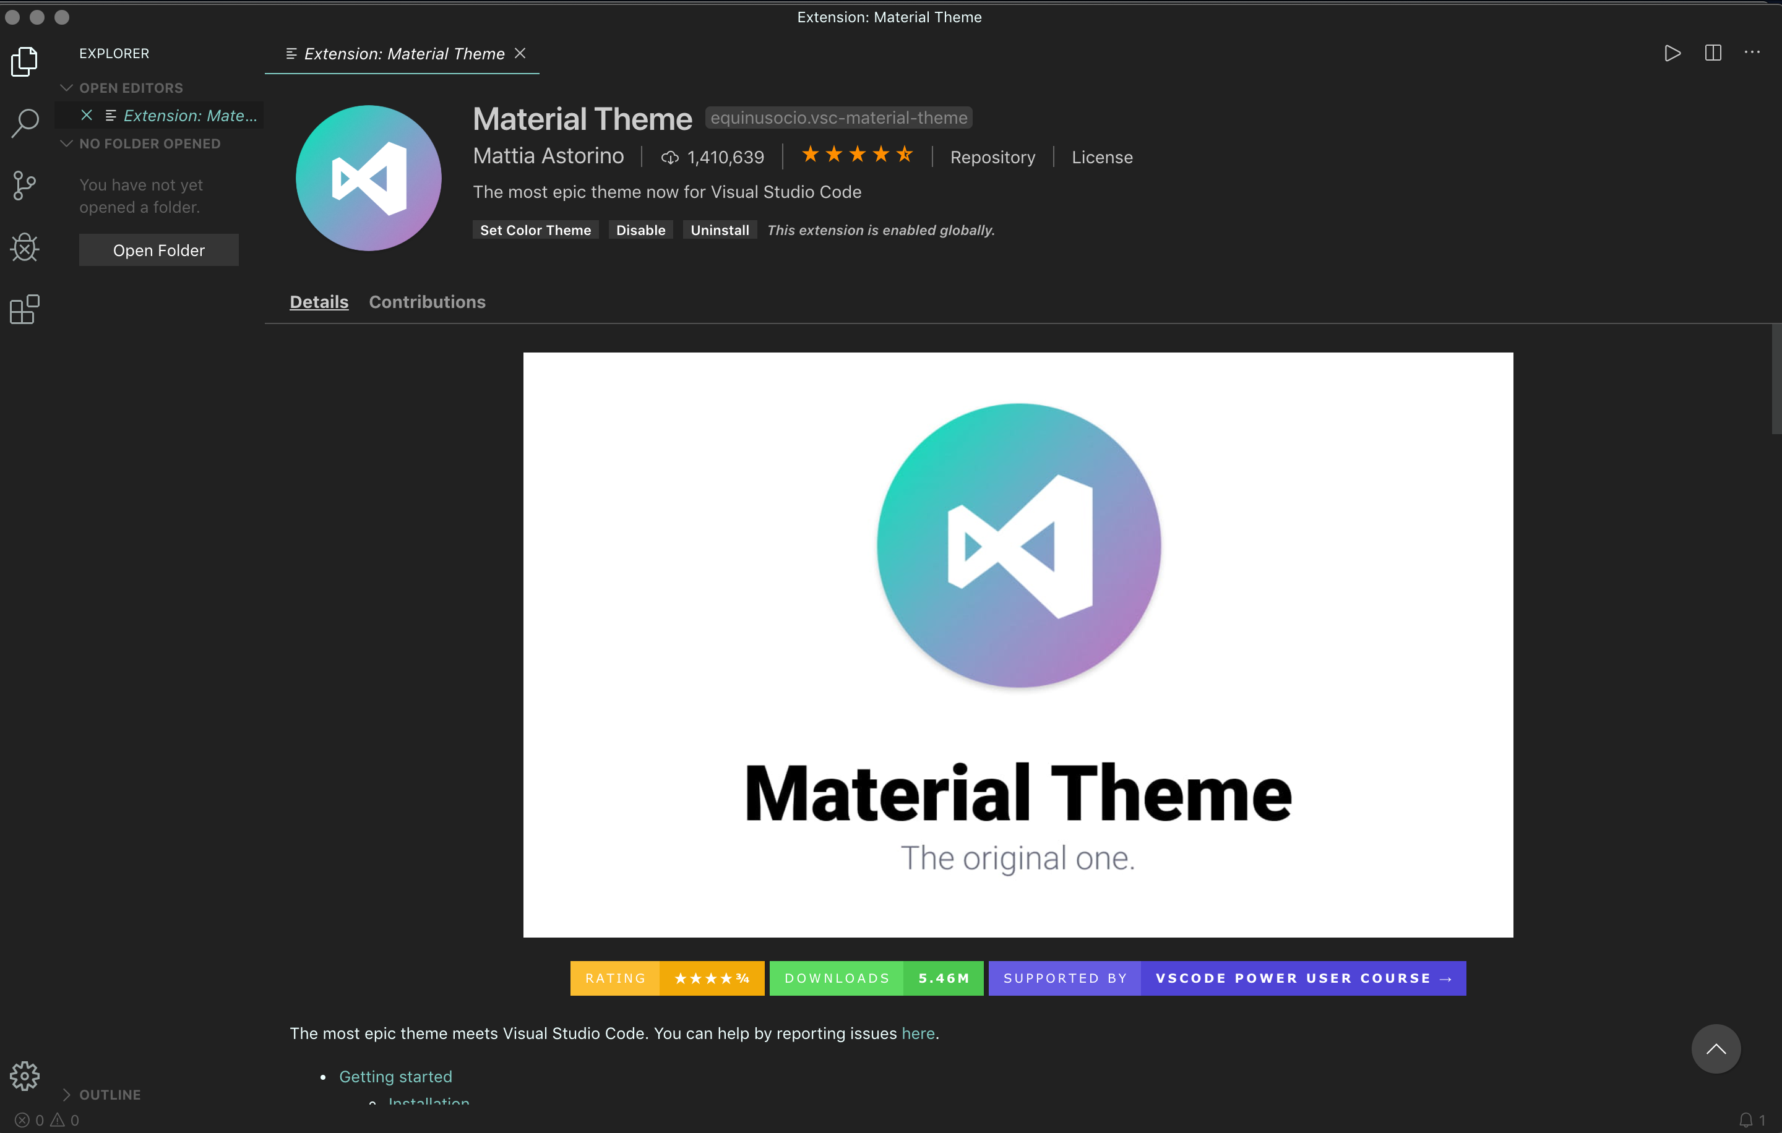This screenshot has width=1782, height=1133.
Task: Open the Manage gear icon
Action: [x=24, y=1076]
